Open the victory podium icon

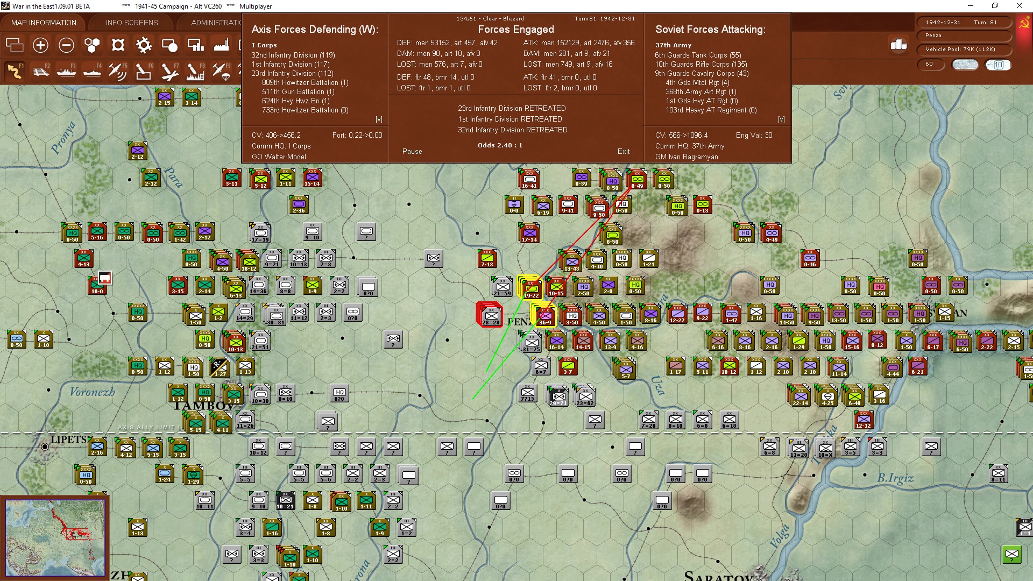(x=898, y=45)
